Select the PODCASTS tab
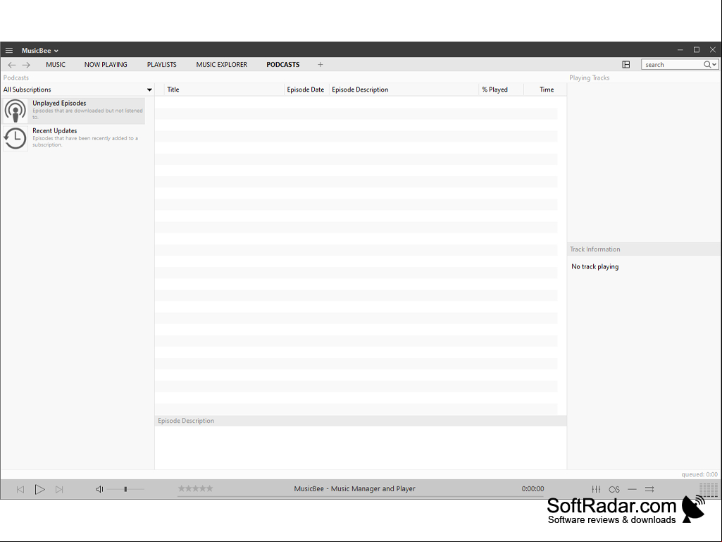The height and width of the screenshot is (542, 722). tap(282, 65)
